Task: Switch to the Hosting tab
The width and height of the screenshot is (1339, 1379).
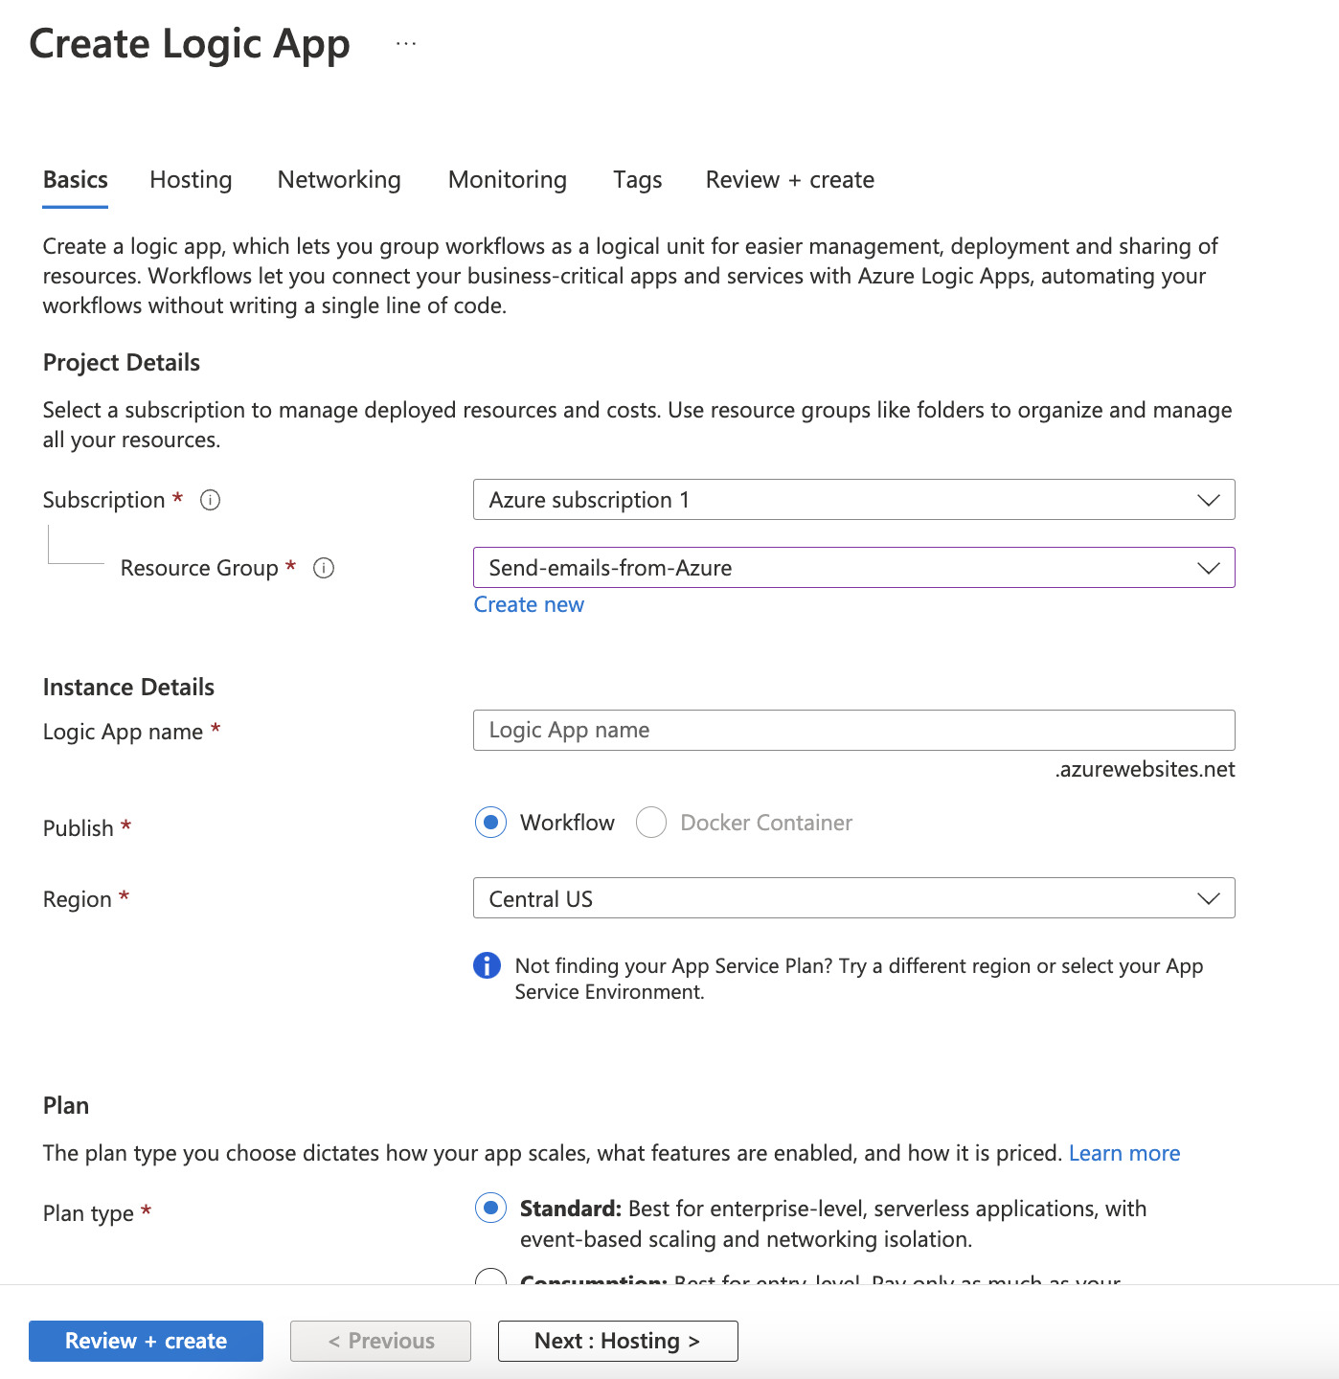Action: [x=192, y=180]
